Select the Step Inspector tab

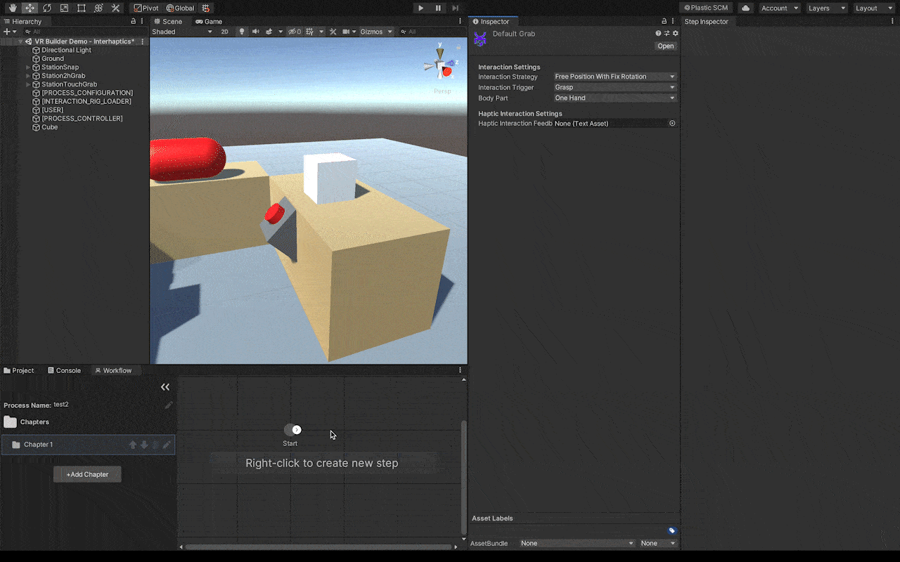click(707, 21)
